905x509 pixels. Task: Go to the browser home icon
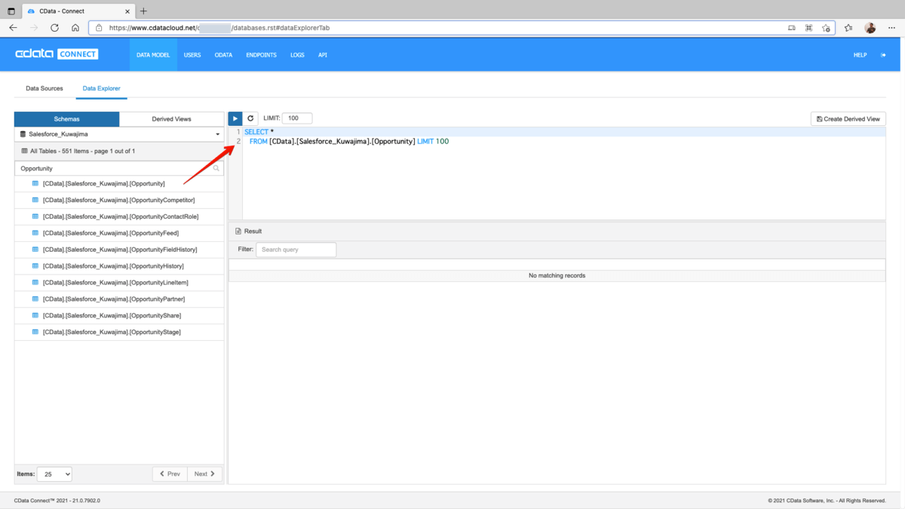point(75,28)
